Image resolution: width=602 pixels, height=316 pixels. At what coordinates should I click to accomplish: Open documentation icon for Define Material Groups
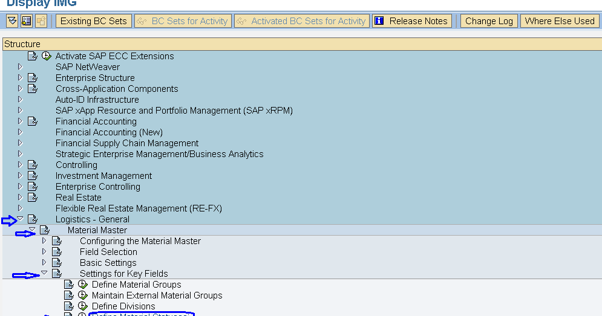[x=69, y=285]
